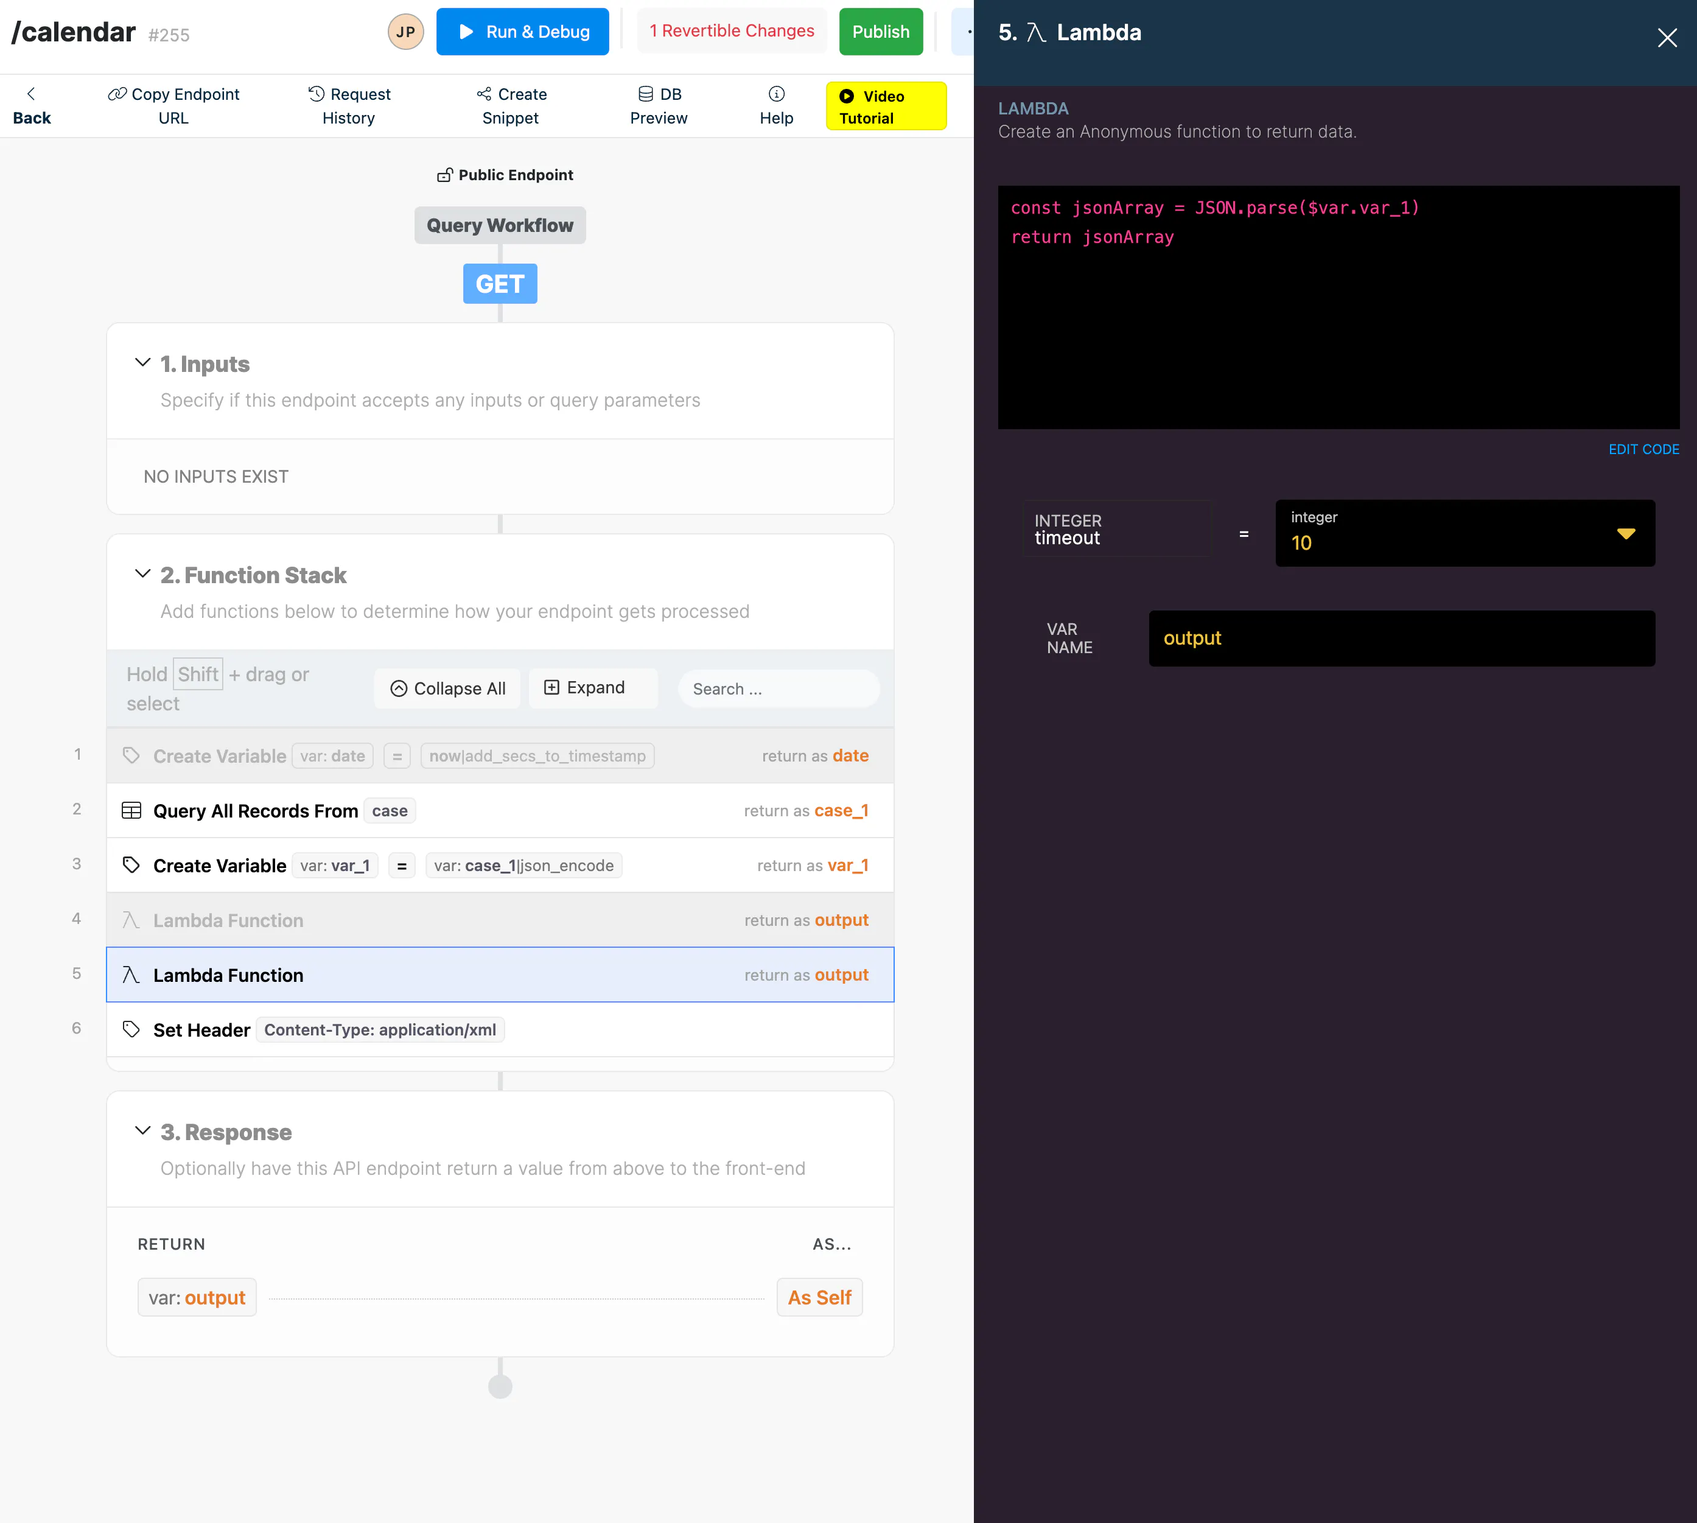Click the Run & Debug button

tap(523, 32)
